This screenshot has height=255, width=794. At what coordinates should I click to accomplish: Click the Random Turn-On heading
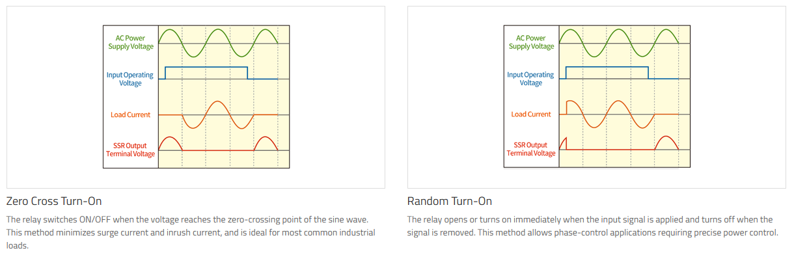click(450, 200)
